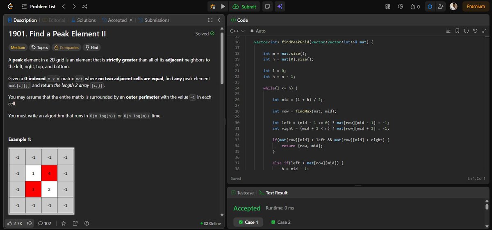Go to the previous problem arrow
The height and width of the screenshot is (230, 492).
[x=63, y=7]
